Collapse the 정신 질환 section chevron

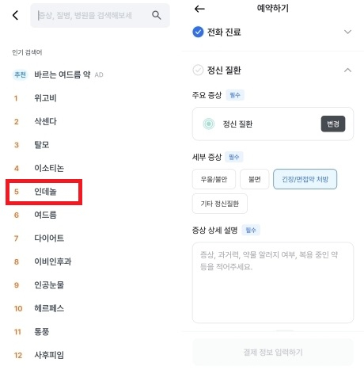coord(348,70)
